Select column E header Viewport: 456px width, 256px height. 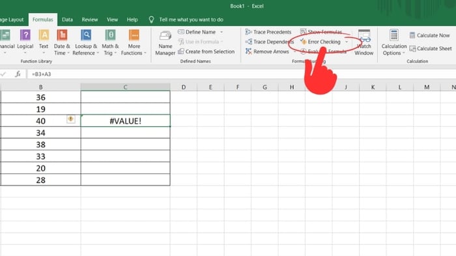(210, 87)
